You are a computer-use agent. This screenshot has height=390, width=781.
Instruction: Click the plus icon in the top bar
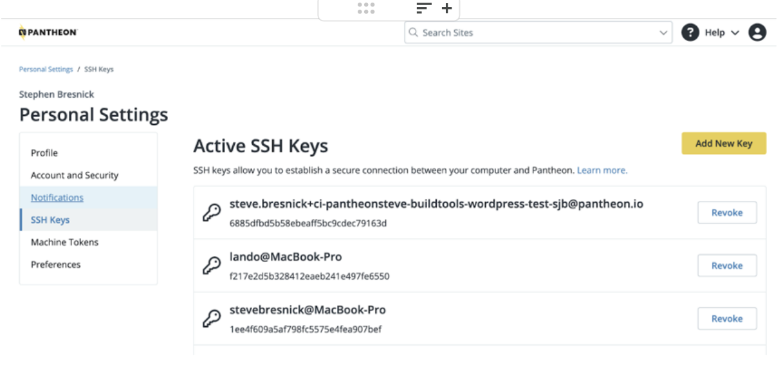click(446, 8)
